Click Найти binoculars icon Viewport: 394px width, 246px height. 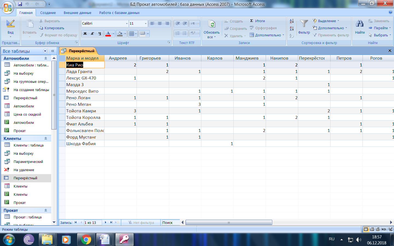click(360, 24)
